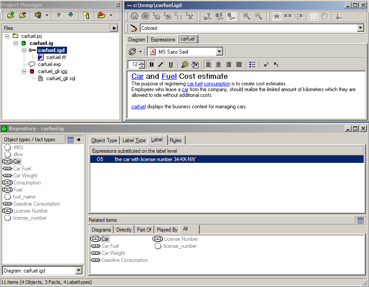Click the add file to project icon
This screenshot has height=287, width=369.
tap(11, 15)
